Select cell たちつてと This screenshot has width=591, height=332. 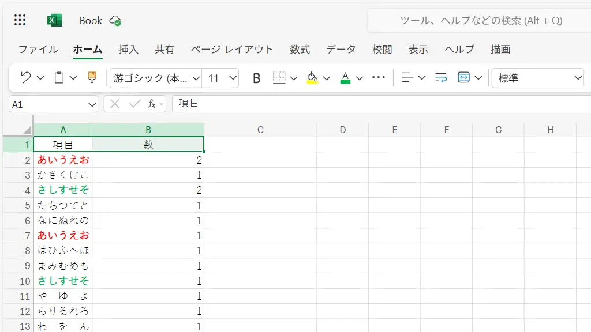63,205
